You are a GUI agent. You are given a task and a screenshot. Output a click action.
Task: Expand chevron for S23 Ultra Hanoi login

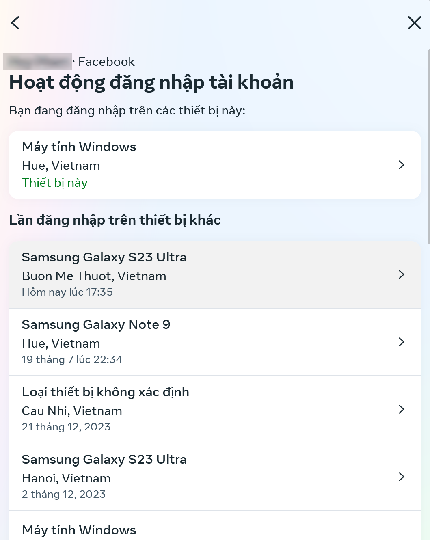[x=401, y=477]
